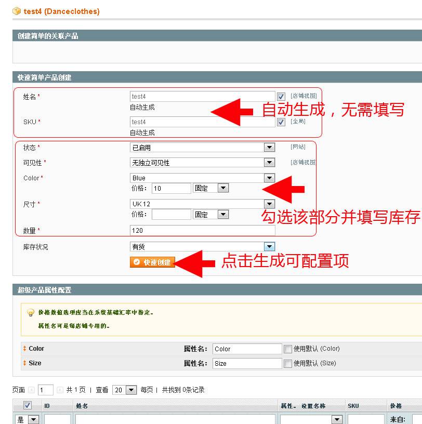This screenshot has width=422, height=424.
Task: Click the package icon beside test4 title
Action: pos(17,10)
